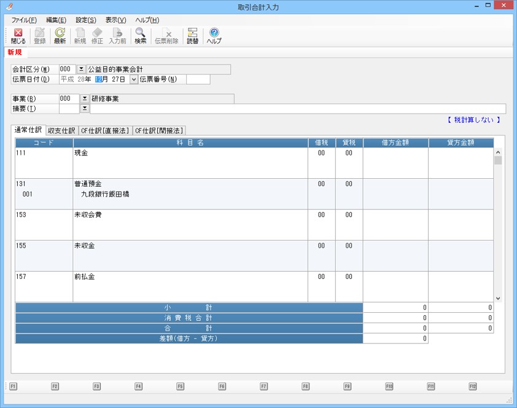
Task: Click the scroll down arrow of account list
Action: coord(498,298)
